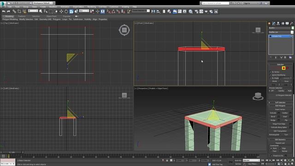Viewport: 295px width, 166px height.
Task: Switch to the Utilities command panel tab
Action: 291,24
